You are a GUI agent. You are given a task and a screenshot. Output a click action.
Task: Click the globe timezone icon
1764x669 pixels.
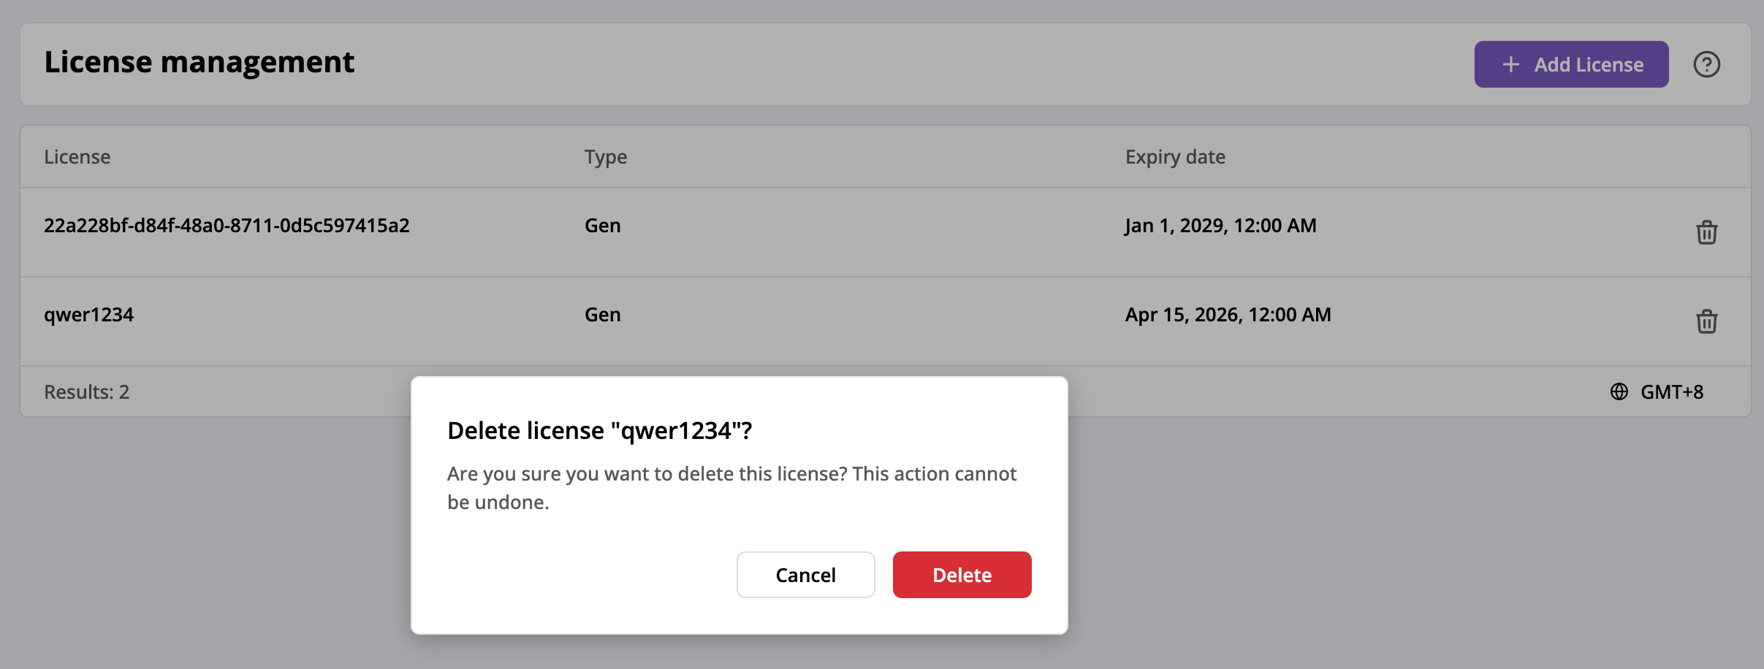click(x=1617, y=392)
